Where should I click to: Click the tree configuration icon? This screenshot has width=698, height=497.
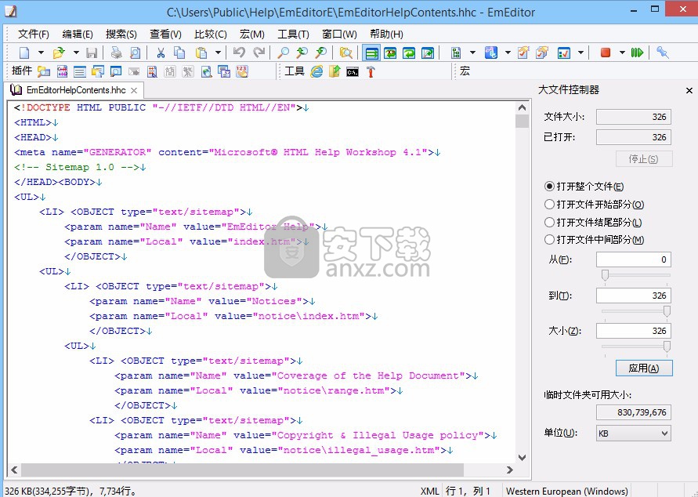456,53
